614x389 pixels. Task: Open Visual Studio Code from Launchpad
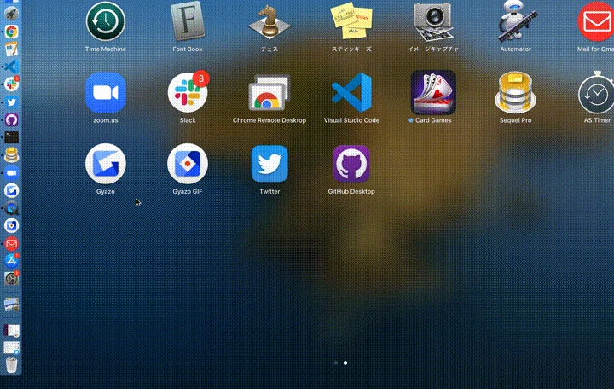tap(351, 93)
